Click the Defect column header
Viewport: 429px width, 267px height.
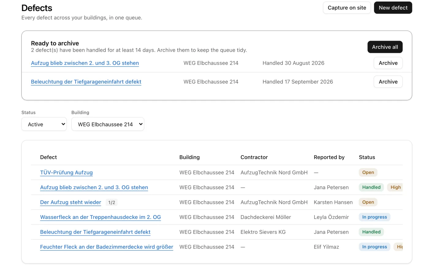(48, 157)
